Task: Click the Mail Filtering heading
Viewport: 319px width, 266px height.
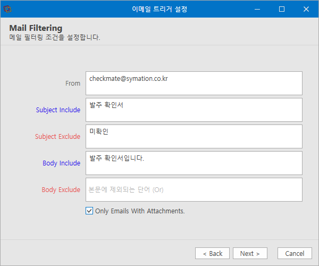Action: point(36,28)
